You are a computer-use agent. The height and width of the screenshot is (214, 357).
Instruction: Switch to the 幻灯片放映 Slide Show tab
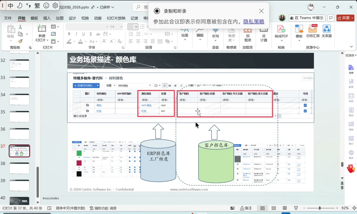(116, 18)
